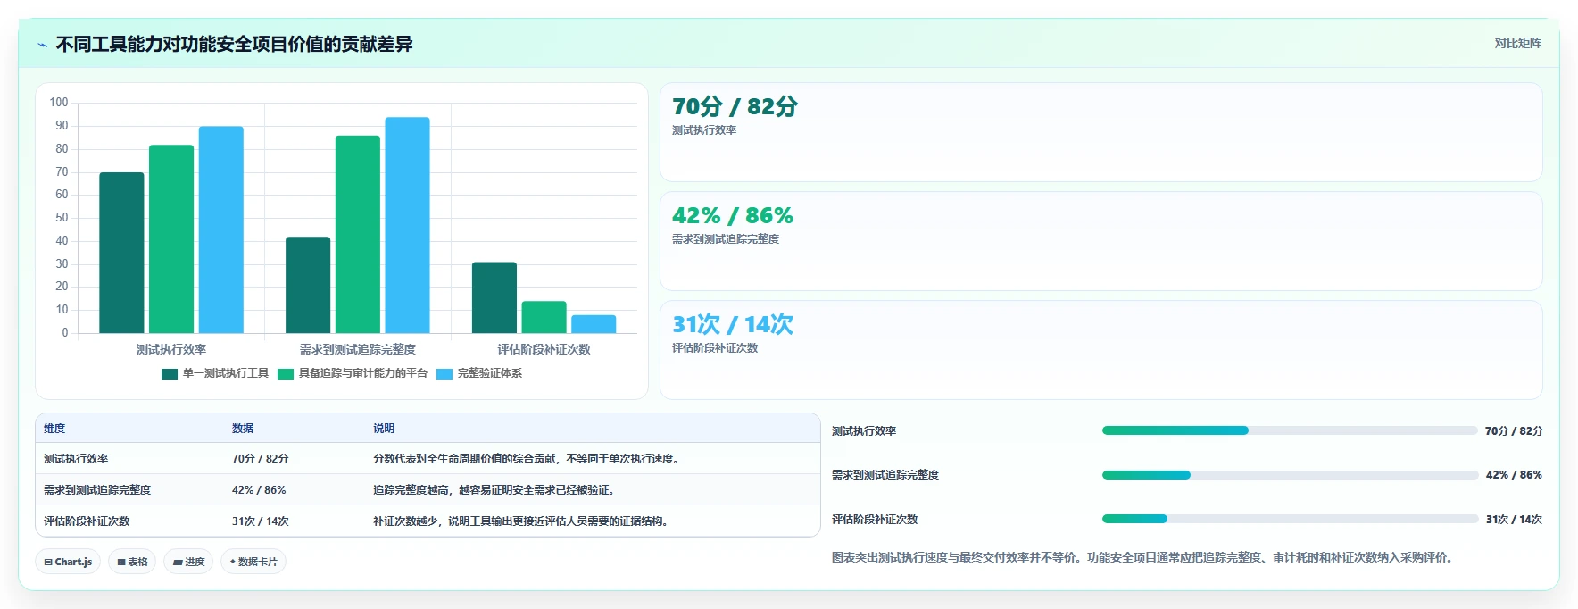
Task: Click table cell 评估阶段补证次数 in 维度 column
Action: 87,521
